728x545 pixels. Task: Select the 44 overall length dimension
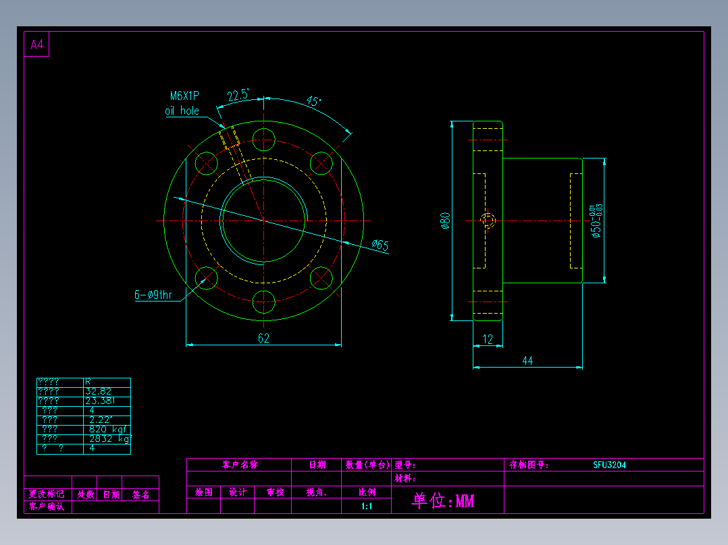(x=527, y=361)
